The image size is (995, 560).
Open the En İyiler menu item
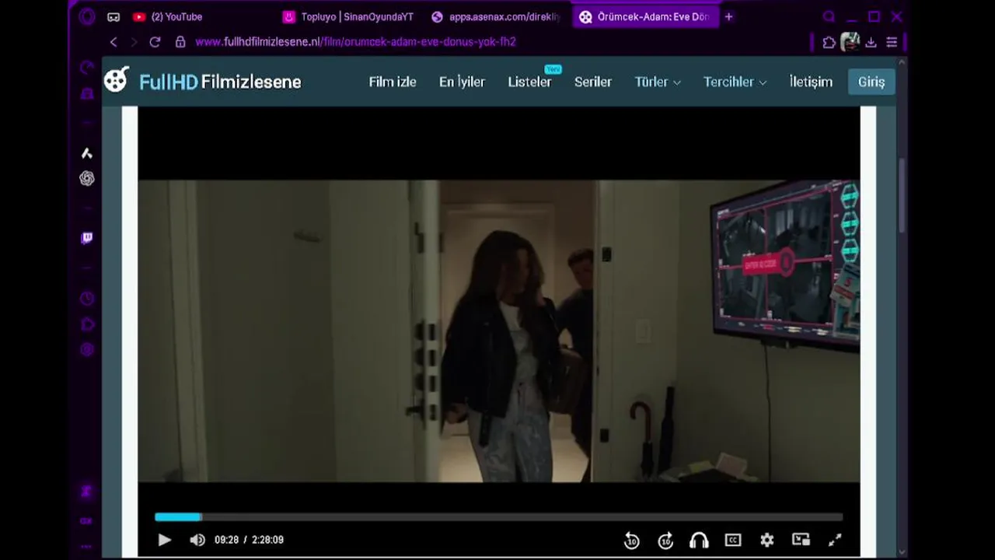[x=462, y=82]
